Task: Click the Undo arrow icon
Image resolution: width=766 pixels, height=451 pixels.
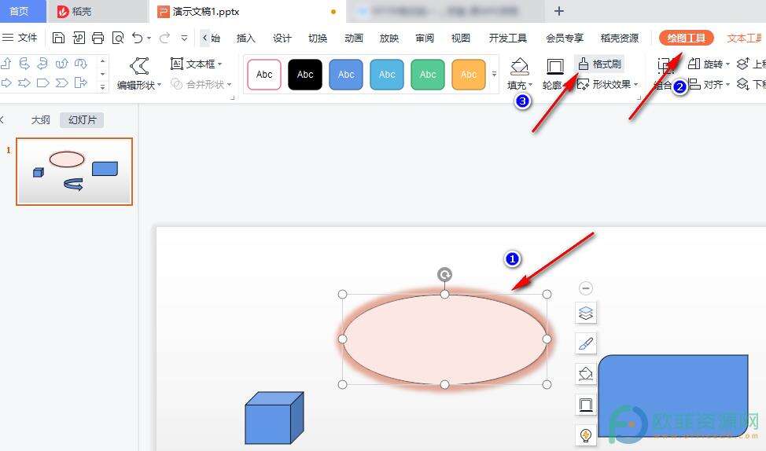Action: 138,38
